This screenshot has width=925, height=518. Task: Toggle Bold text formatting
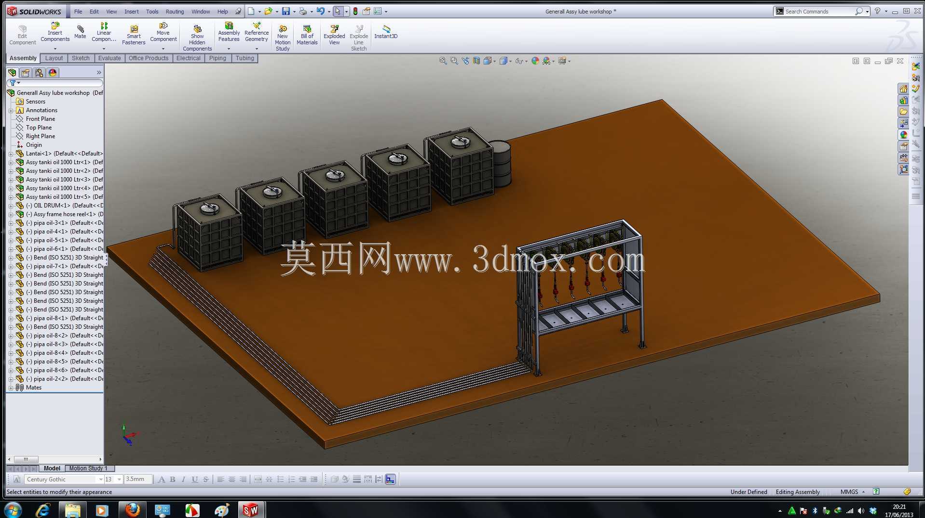[172, 479]
